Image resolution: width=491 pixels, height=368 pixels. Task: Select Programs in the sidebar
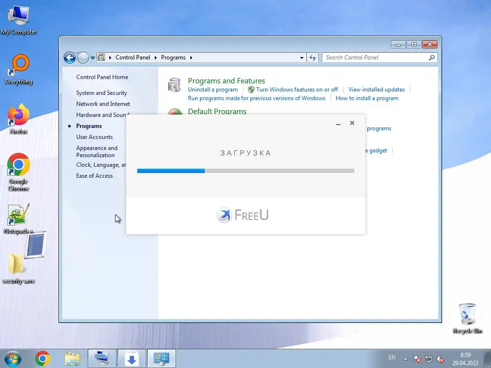pos(89,126)
